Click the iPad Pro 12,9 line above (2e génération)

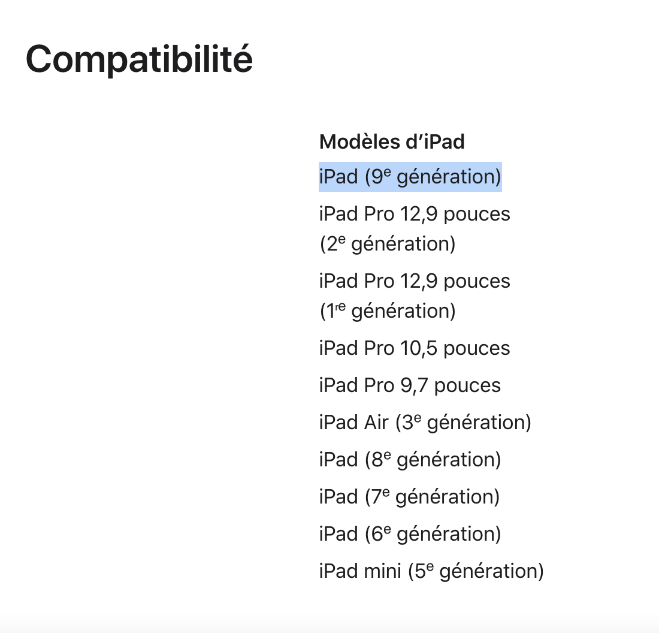[x=415, y=214]
